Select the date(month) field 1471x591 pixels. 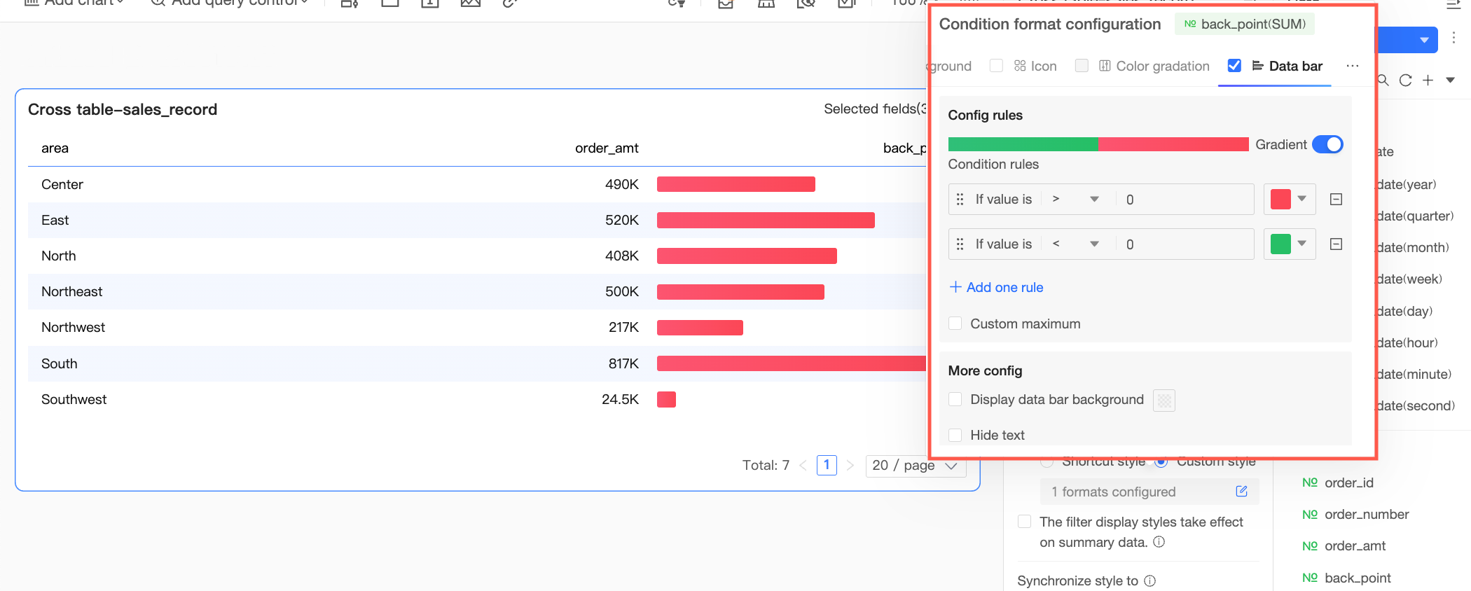[1413, 247]
